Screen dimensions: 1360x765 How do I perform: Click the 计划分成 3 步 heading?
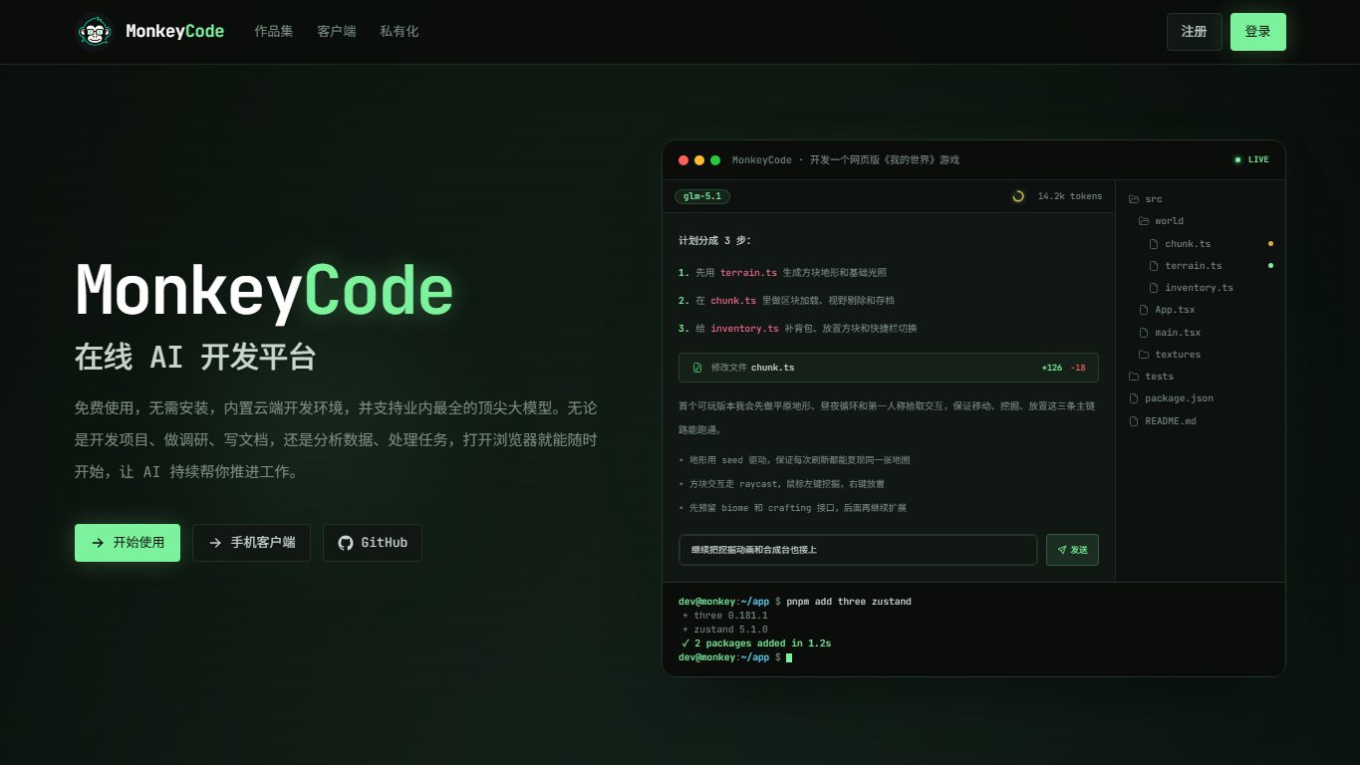point(715,240)
